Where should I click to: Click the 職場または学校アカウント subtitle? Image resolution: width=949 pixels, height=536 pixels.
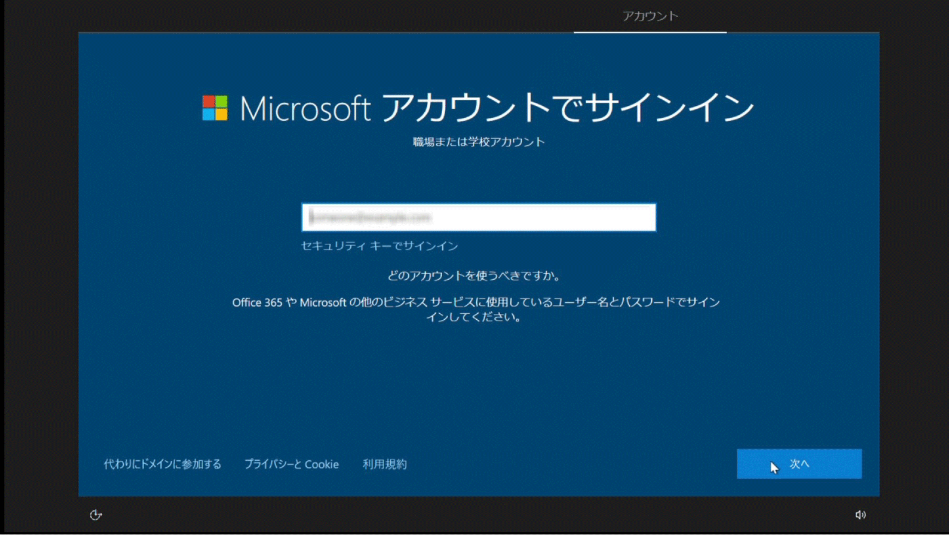[x=479, y=142]
